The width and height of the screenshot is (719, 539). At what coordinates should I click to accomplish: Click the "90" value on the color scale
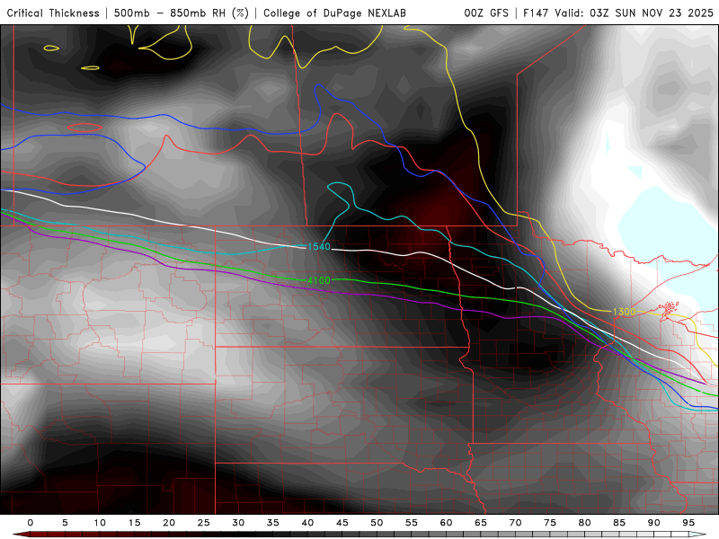click(654, 523)
